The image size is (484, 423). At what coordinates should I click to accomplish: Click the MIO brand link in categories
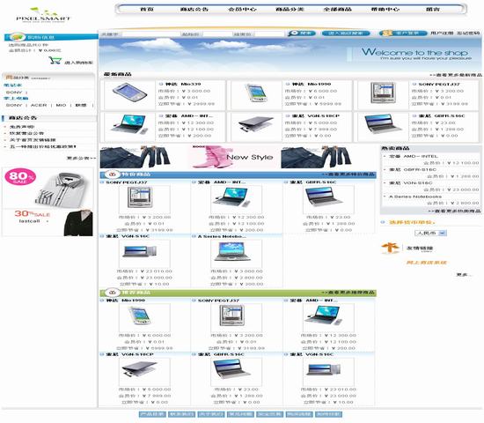tap(61, 105)
